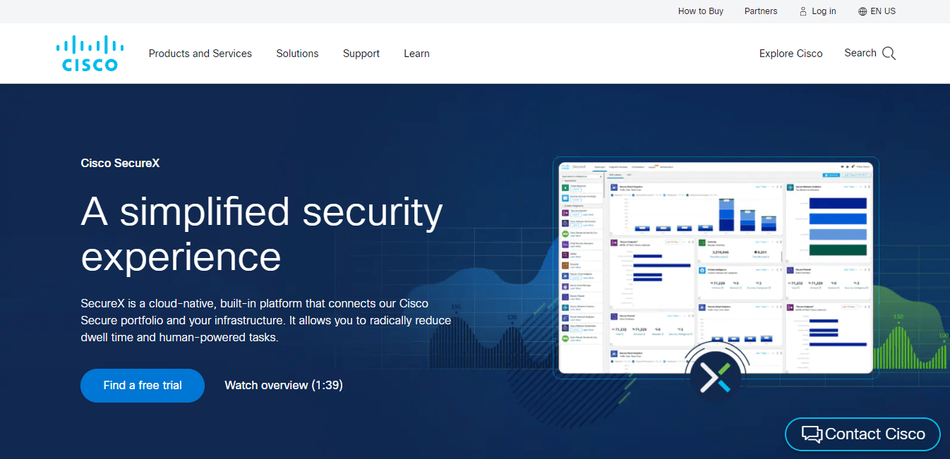950x459 pixels.
Task: Open the Support menu
Action: point(361,54)
